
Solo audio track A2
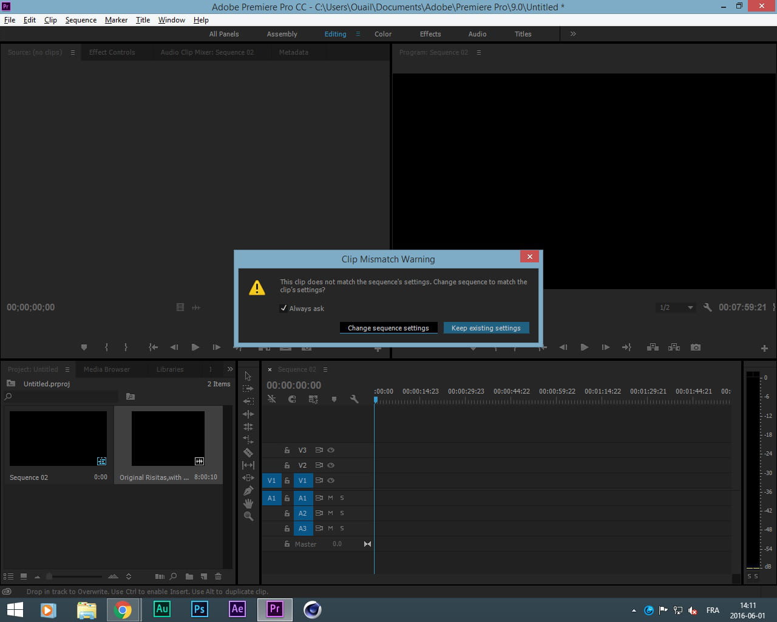click(342, 513)
